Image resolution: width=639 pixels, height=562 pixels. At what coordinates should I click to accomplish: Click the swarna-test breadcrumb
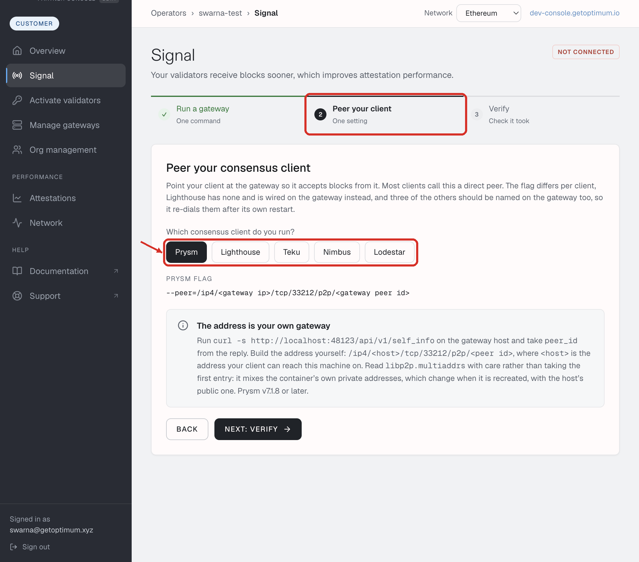tap(220, 13)
